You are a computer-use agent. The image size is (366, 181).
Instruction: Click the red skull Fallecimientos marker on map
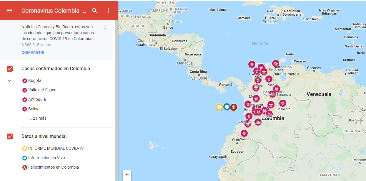tap(233, 107)
